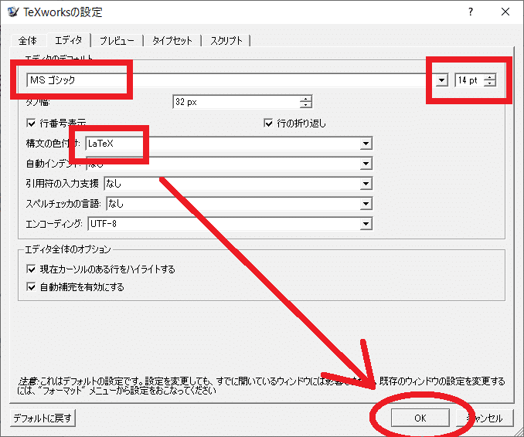
Task: Open the エンコーディング UTF-8 dropdown
Action: point(230,224)
